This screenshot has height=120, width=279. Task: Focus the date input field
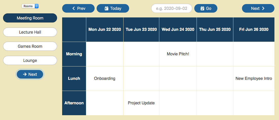point(171,8)
